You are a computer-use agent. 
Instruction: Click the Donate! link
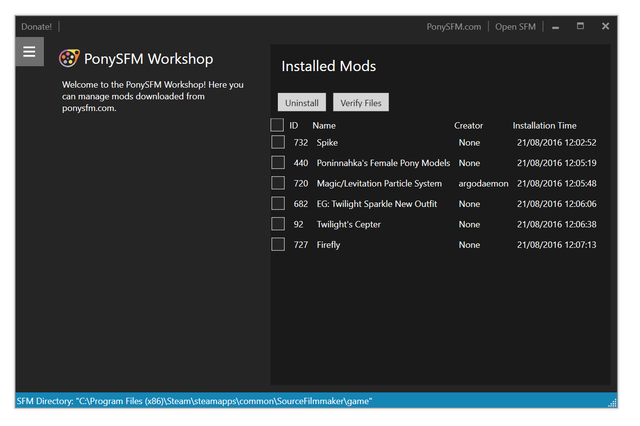(37, 27)
